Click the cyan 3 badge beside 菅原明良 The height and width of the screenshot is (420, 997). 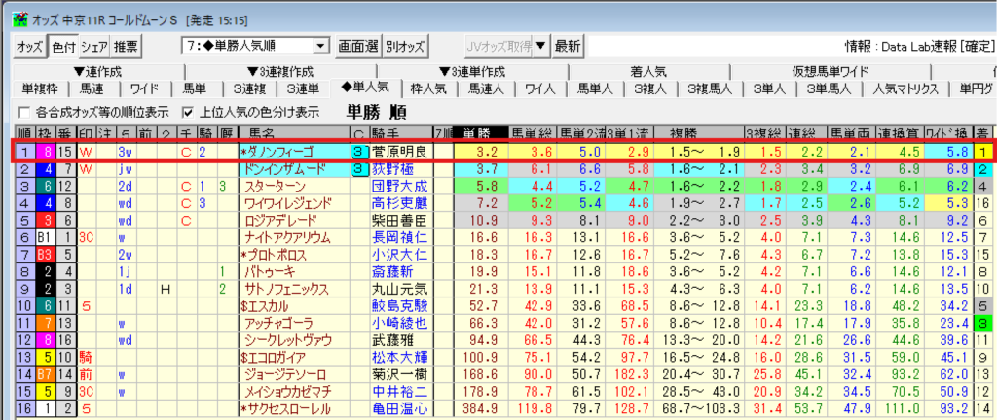click(358, 152)
